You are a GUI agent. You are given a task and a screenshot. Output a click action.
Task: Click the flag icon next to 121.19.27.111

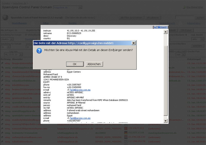(x=126, y=128)
